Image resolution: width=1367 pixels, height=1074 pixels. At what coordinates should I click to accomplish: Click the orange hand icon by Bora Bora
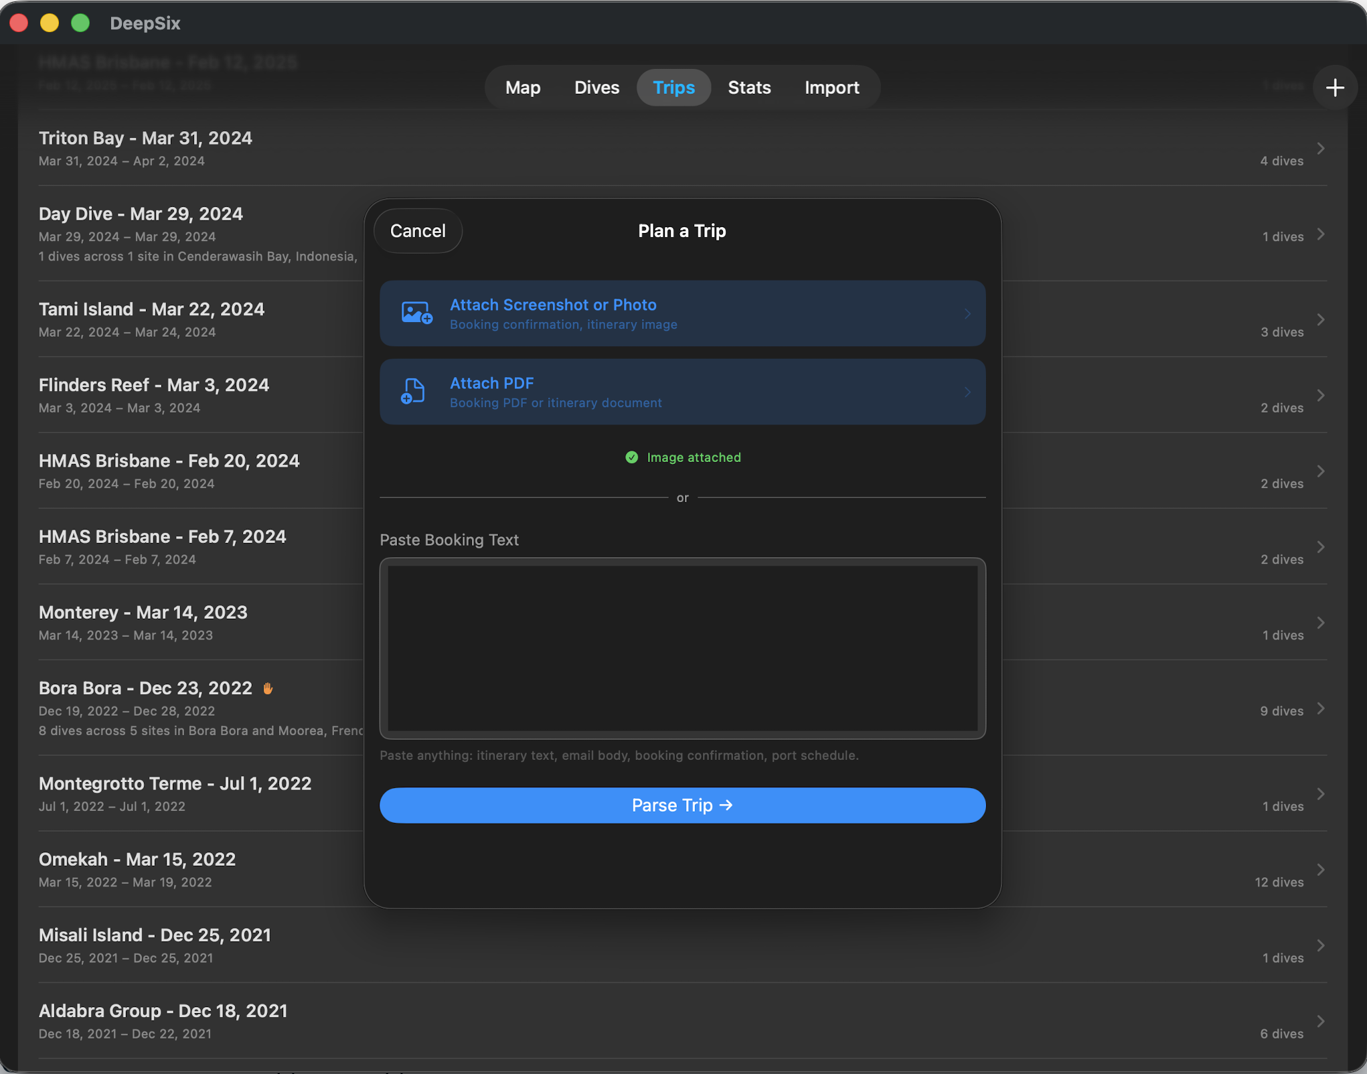pyautogui.click(x=268, y=688)
